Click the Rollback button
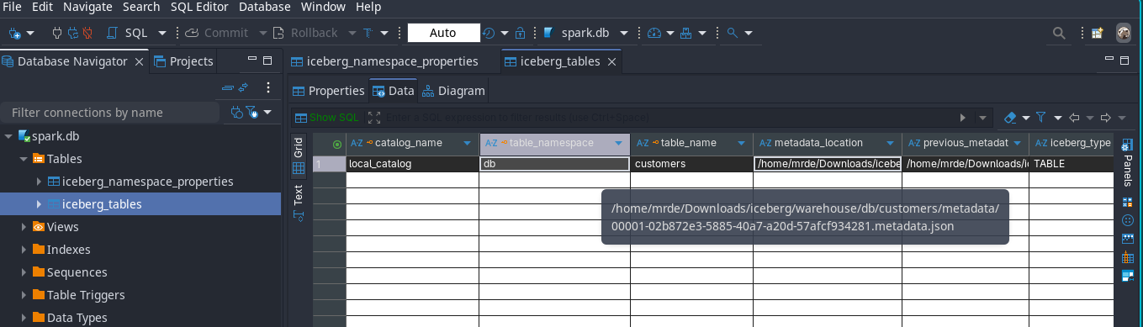1143x327 pixels. (x=304, y=33)
